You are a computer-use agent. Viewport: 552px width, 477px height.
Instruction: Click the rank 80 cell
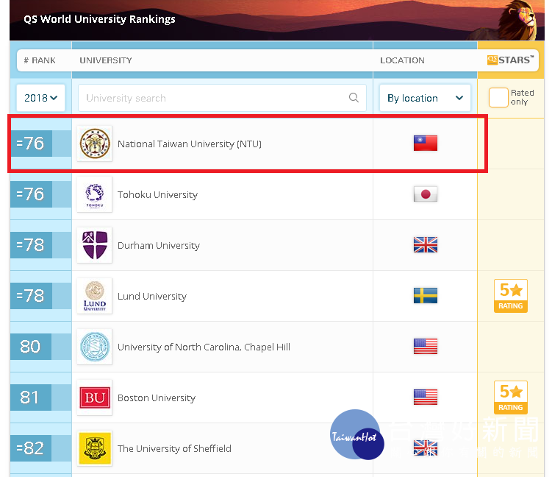pos(31,347)
